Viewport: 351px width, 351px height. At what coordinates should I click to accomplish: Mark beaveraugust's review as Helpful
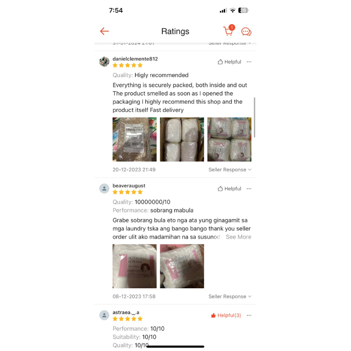(x=229, y=189)
